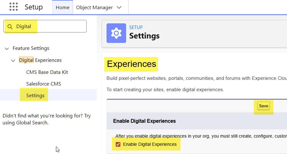Uncheck Enable Digital Experiences checkbox
Image resolution: width=287 pixels, height=154 pixels.
pos(118,144)
